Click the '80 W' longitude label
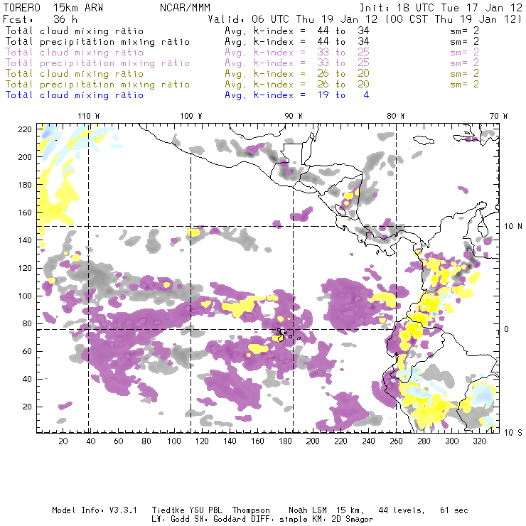 pyautogui.click(x=396, y=116)
